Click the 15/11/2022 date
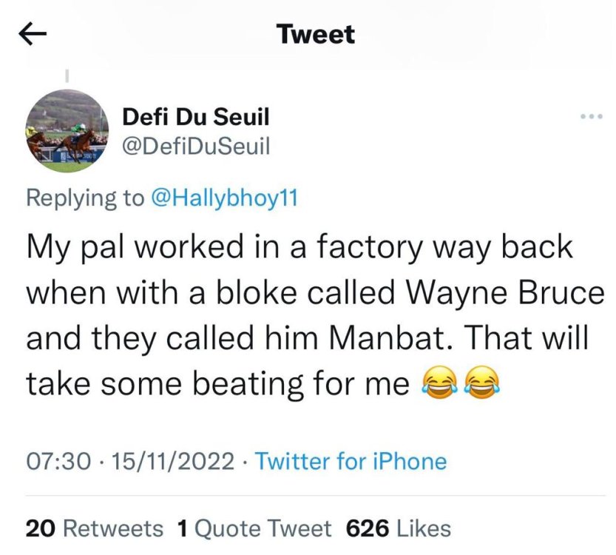 (x=173, y=461)
